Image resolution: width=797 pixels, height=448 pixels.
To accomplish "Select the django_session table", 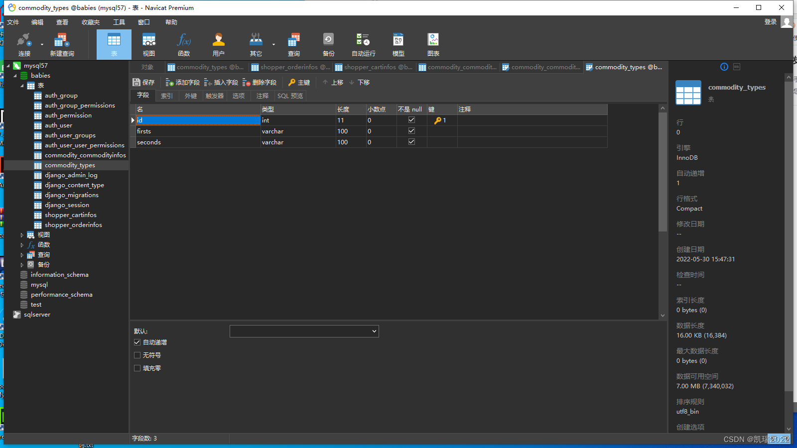I will (x=67, y=205).
